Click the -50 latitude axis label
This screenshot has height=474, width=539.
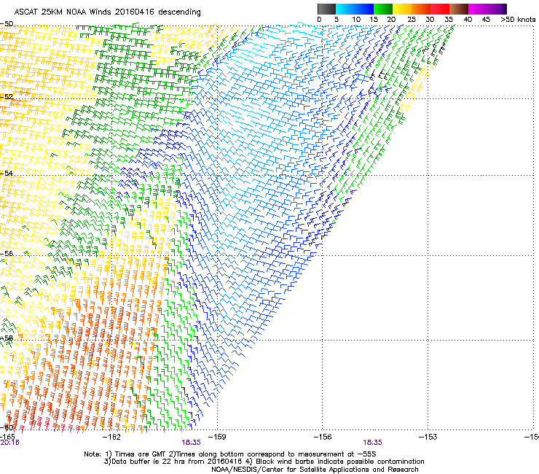pos(7,24)
